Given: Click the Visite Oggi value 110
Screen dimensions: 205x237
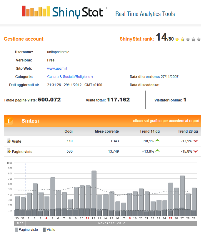Looking at the screenshot, I should 69,141.
